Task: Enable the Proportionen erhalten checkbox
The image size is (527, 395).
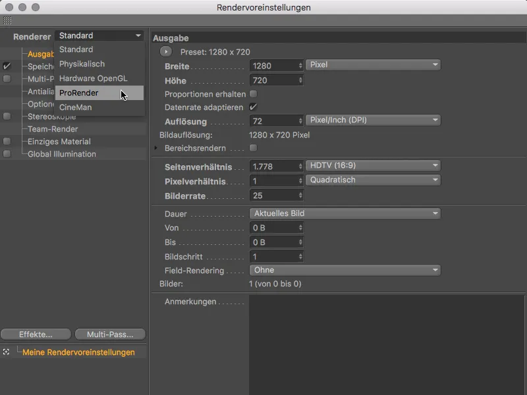Action: click(x=254, y=93)
